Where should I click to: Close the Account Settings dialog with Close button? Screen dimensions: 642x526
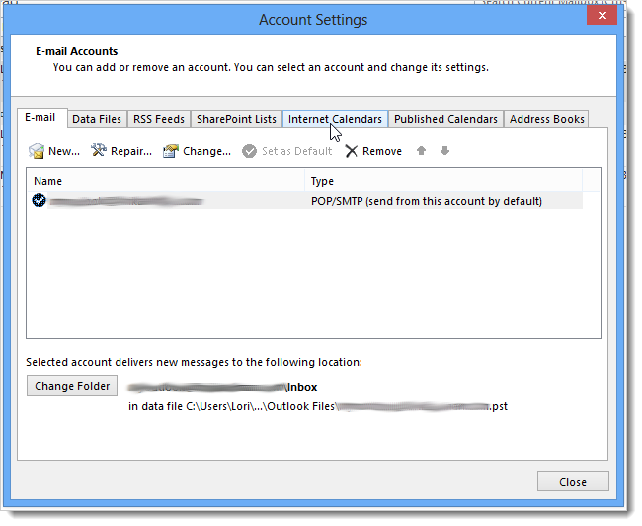pyautogui.click(x=573, y=482)
